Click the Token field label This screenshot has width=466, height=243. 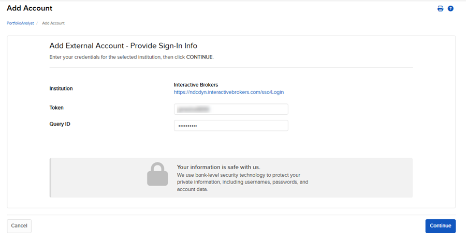tap(56, 108)
